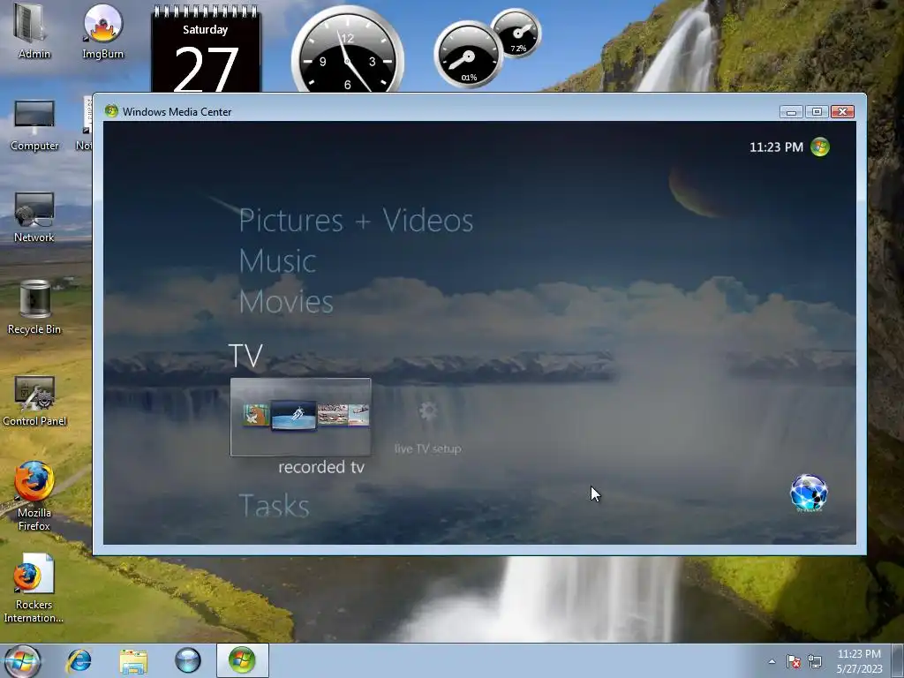Maximize the Windows Media Center window

coord(817,112)
